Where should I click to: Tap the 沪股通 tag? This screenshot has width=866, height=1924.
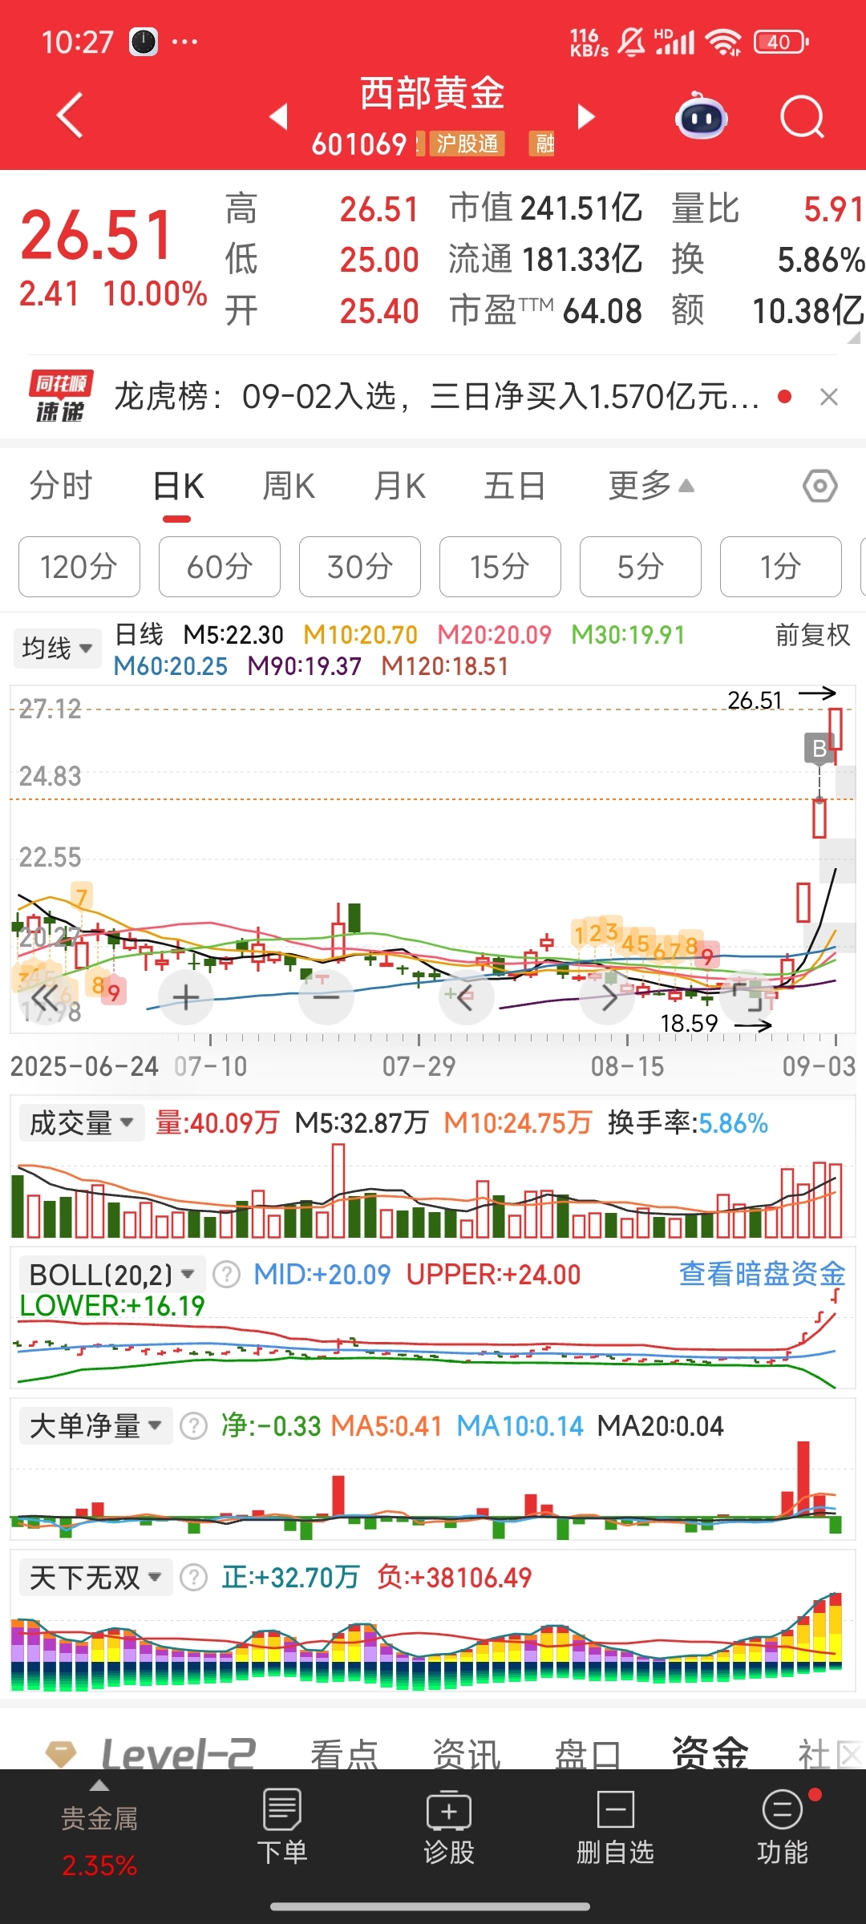pyautogui.click(x=467, y=144)
